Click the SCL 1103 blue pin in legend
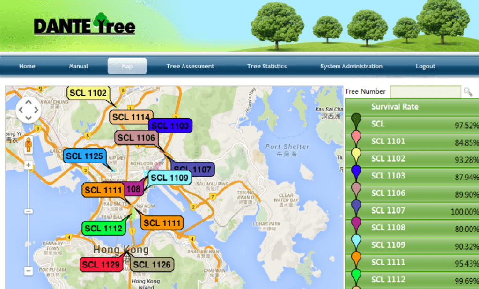Viewport: 479px width, 289px height. tap(356, 172)
